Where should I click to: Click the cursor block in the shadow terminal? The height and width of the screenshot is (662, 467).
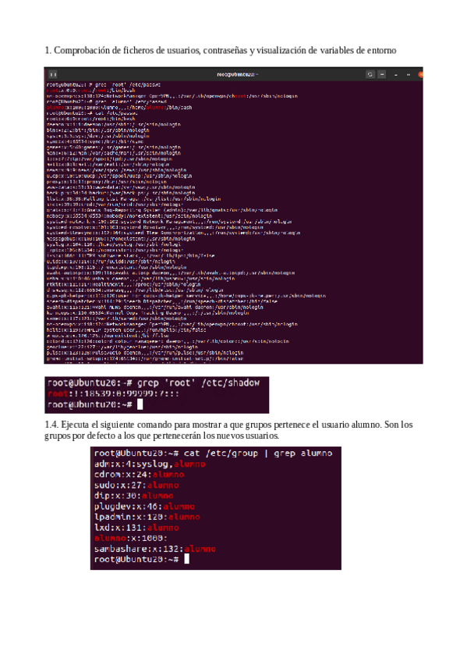[x=140, y=405]
